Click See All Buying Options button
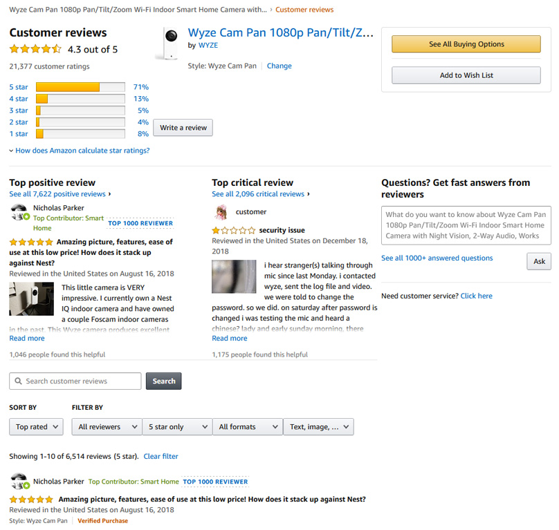 click(466, 44)
